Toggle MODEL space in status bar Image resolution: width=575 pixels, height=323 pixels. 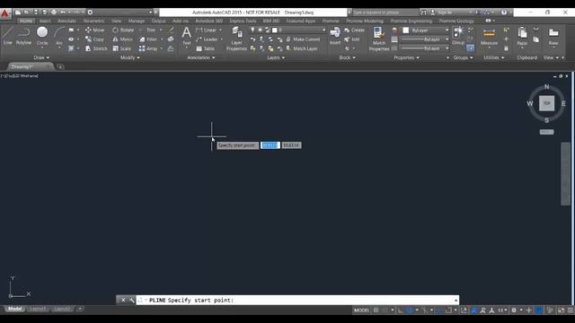361,310
